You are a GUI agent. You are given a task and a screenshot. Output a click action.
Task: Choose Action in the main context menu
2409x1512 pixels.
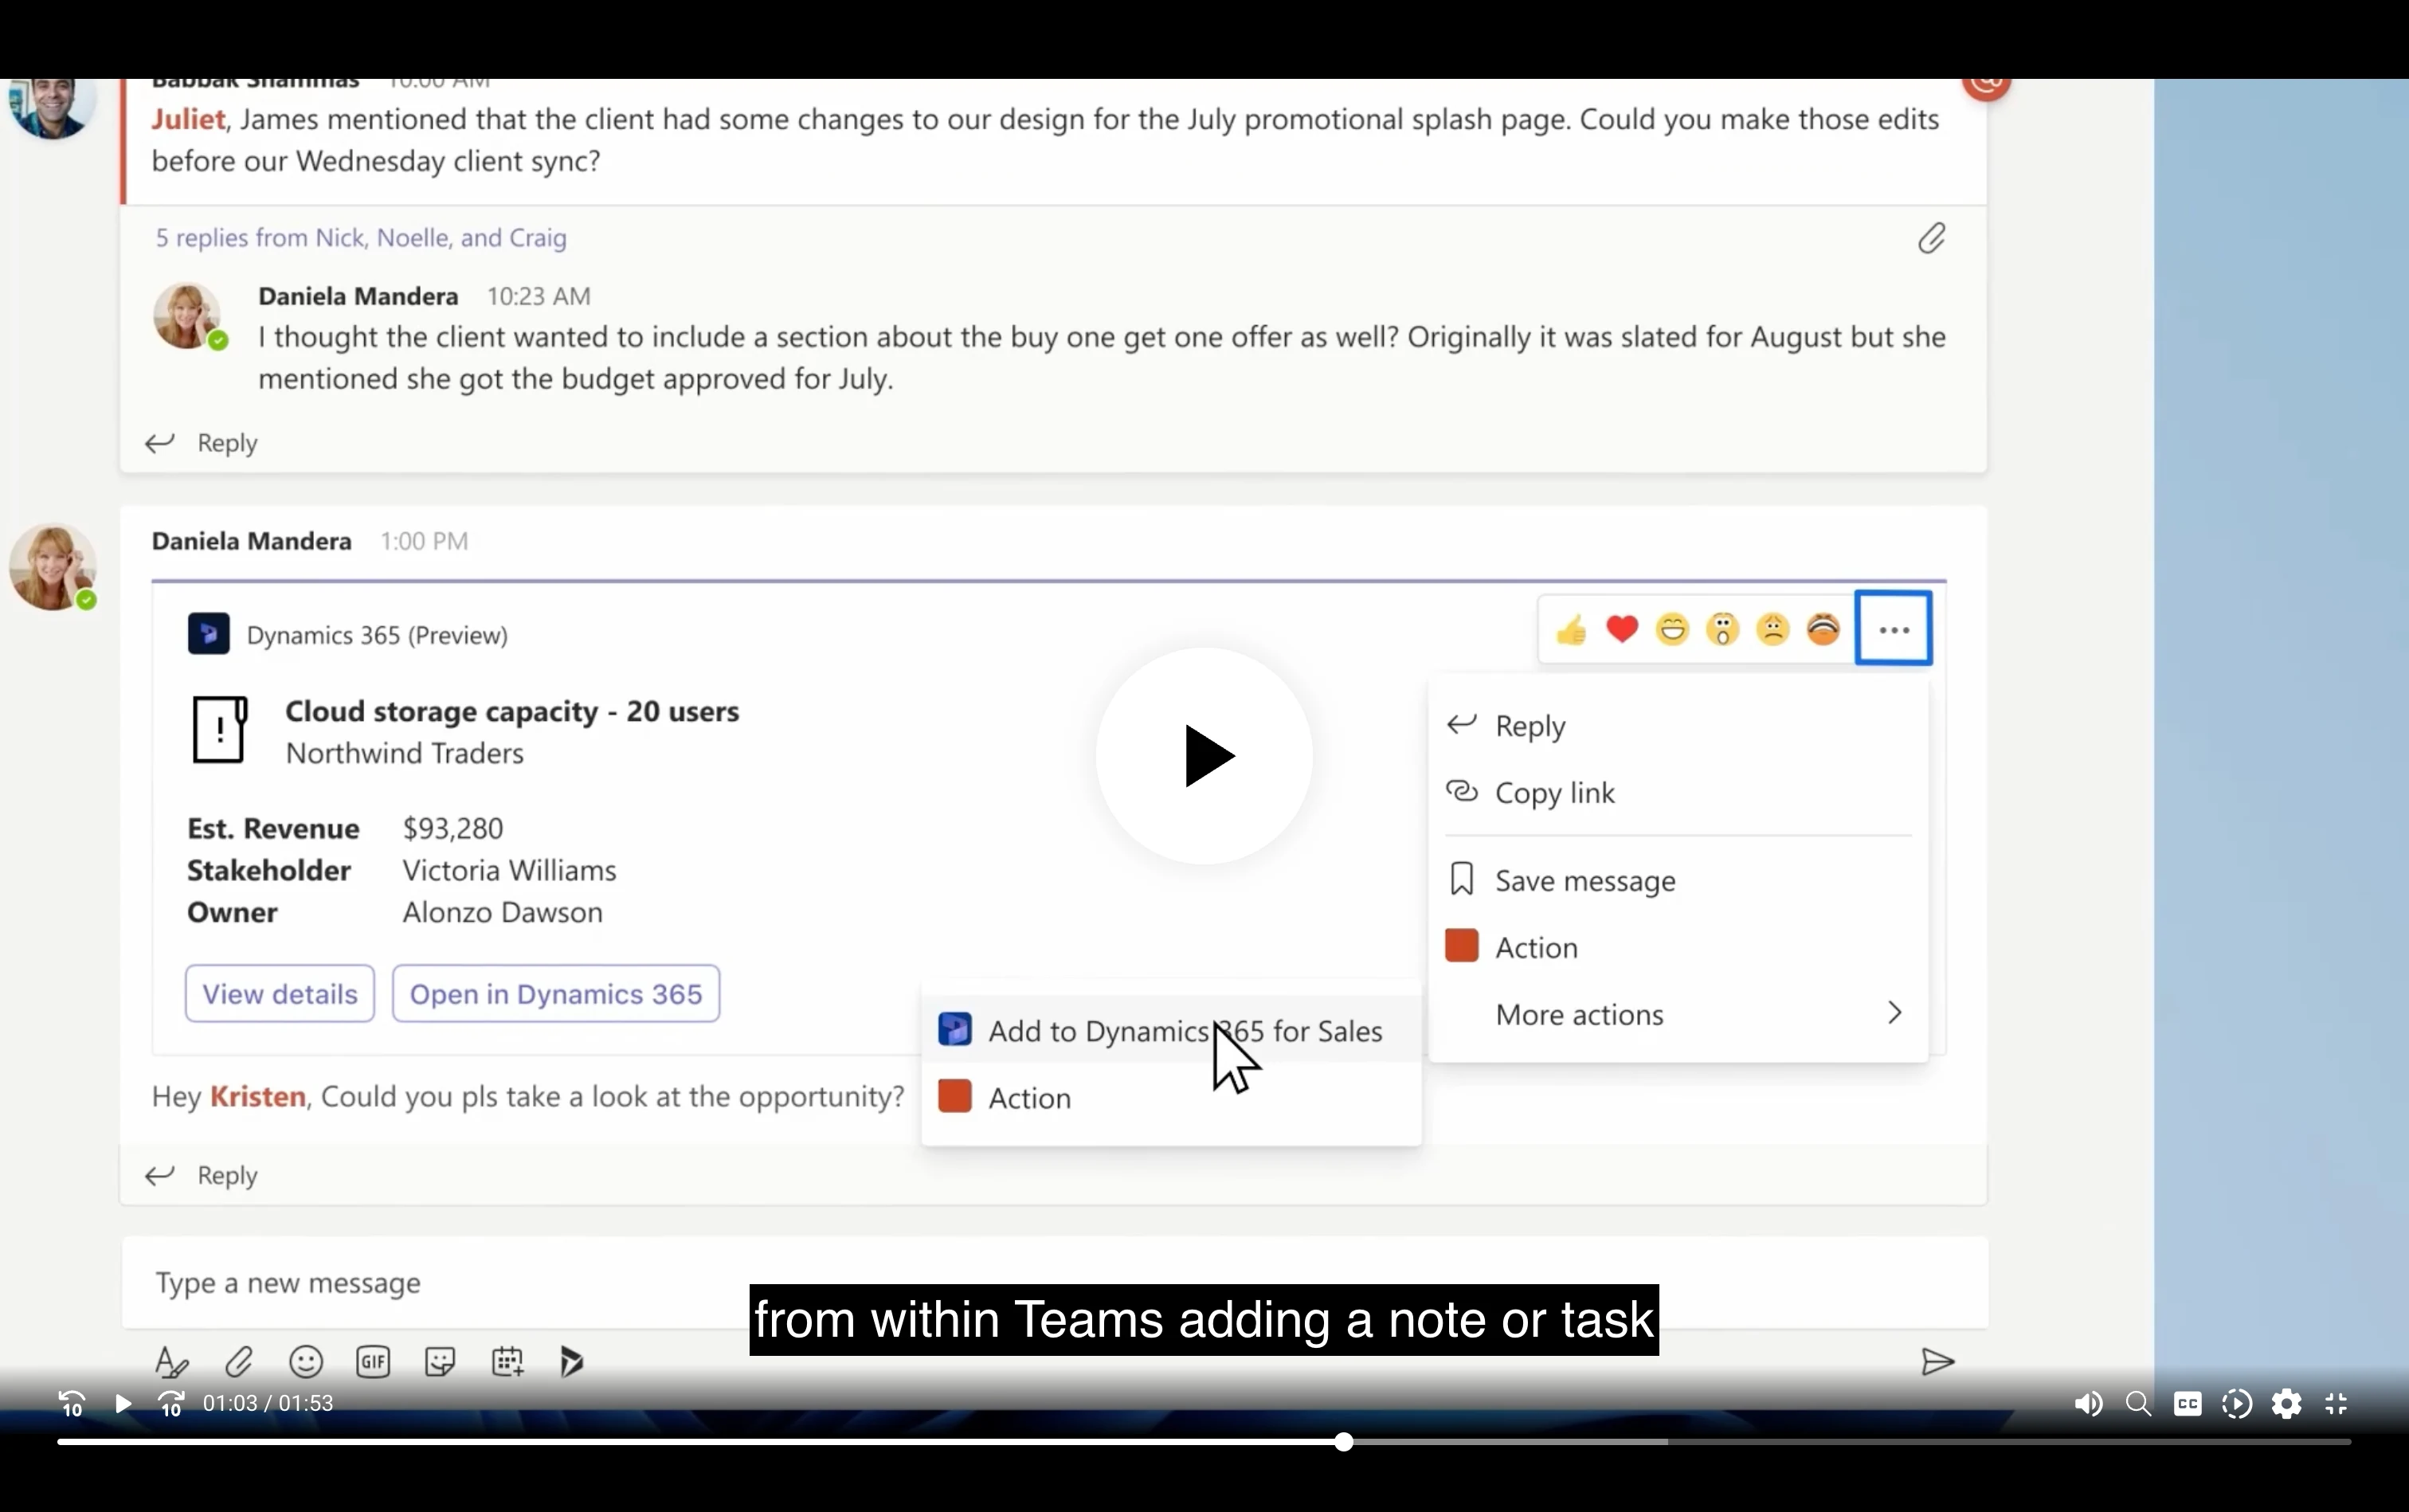1678,947
